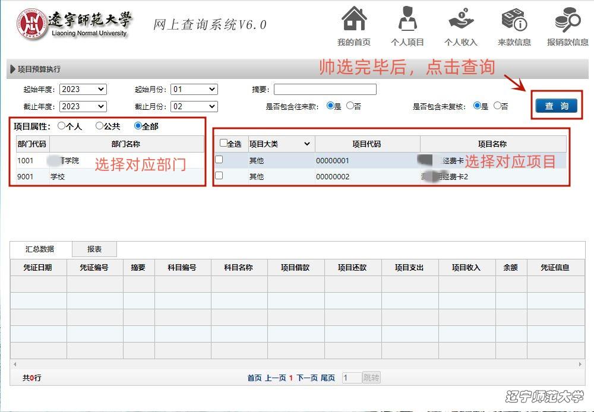
Task: Check the box for project 00000001
Action: [219, 160]
